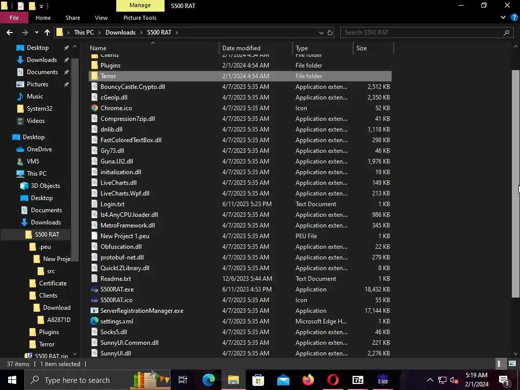Click the Readme.txt document icon
The height and width of the screenshot is (390, 520).
[x=94, y=279]
